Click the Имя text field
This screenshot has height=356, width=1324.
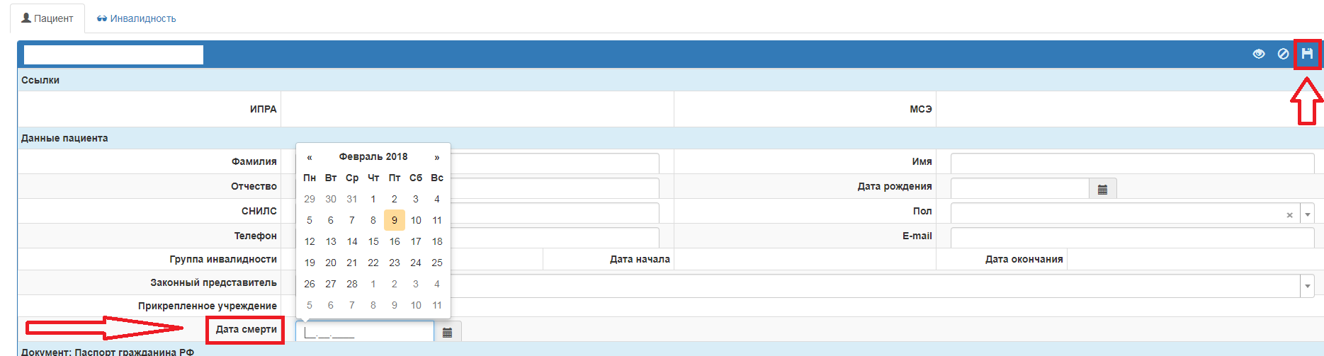pyautogui.click(x=1131, y=163)
